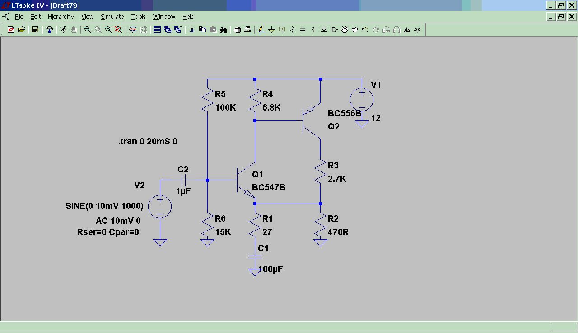Screen dimensions: 578x333
Task: Click the .tran 0 20mS 0 directive
Action: (x=148, y=141)
